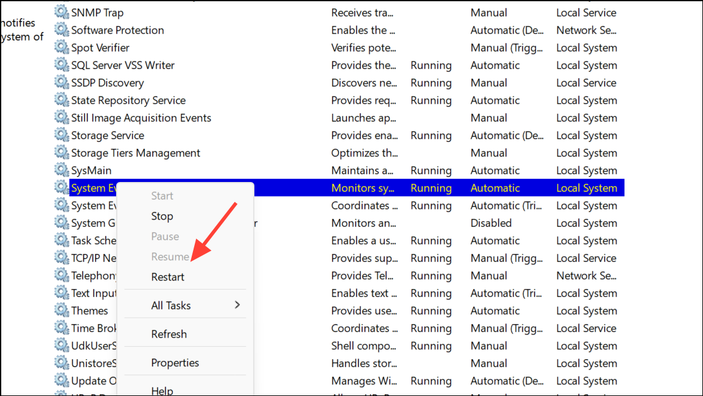Click the 'Handles stor...' description cell

[x=364, y=363]
